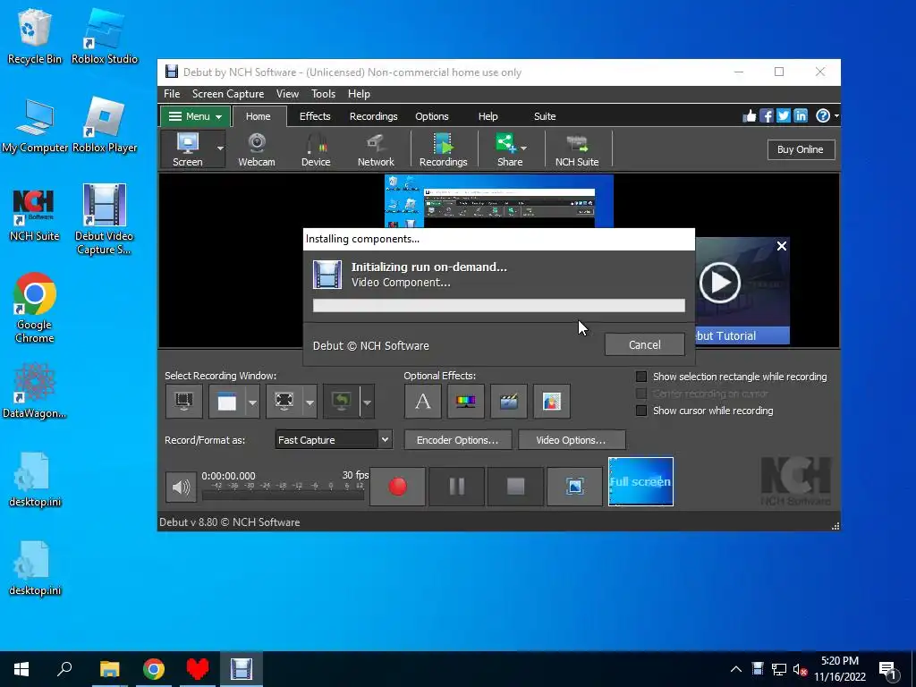Expand the window selection dropdown arrow
The height and width of the screenshot is (687, 916).
252,402
